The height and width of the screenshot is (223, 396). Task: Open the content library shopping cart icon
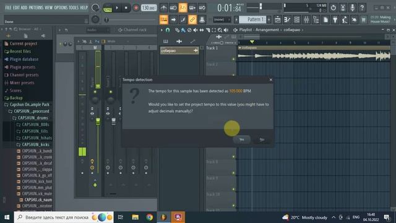point(364,19)
